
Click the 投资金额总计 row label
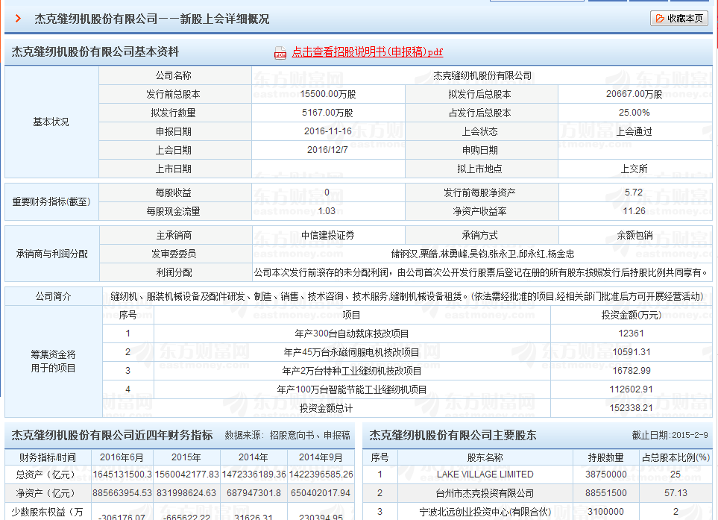click(326, 408)
